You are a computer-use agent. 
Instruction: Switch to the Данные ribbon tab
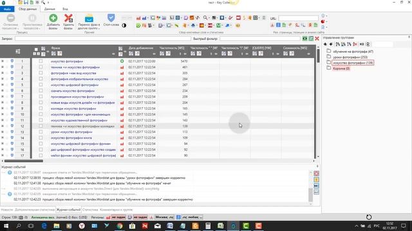pos(50,9)
